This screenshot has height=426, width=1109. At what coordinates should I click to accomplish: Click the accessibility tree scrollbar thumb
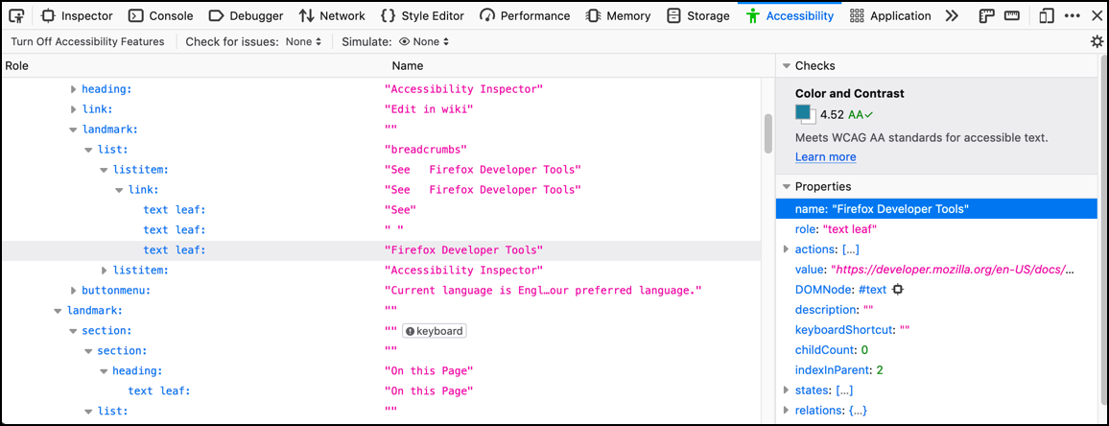(768, 133)
